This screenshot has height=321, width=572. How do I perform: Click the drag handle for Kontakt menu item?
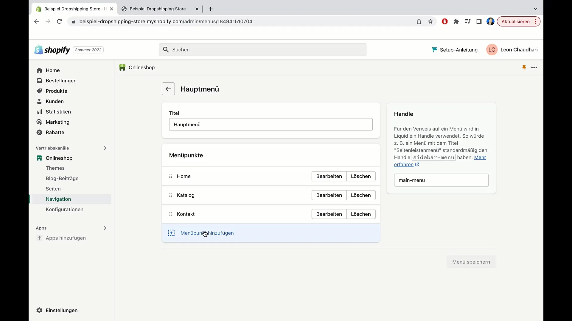pyautogui.click(x=170, y=214)
